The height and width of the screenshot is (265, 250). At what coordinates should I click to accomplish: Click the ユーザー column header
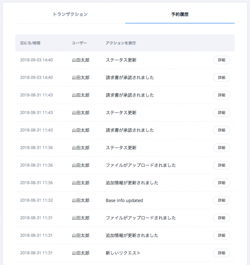point(79,43)
